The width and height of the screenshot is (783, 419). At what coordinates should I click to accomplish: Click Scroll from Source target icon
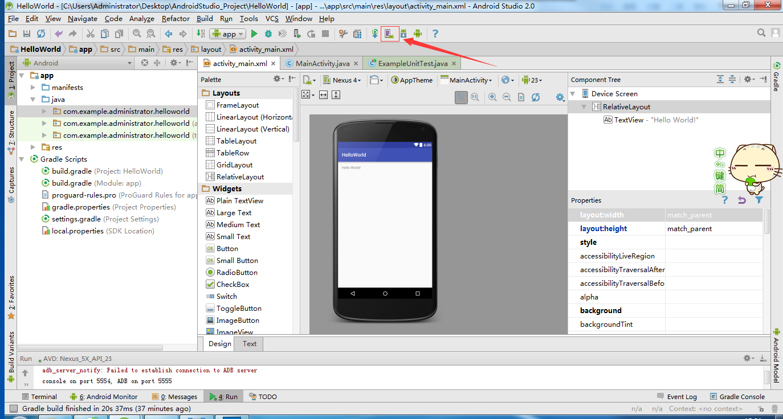click(x=145, y=63)
